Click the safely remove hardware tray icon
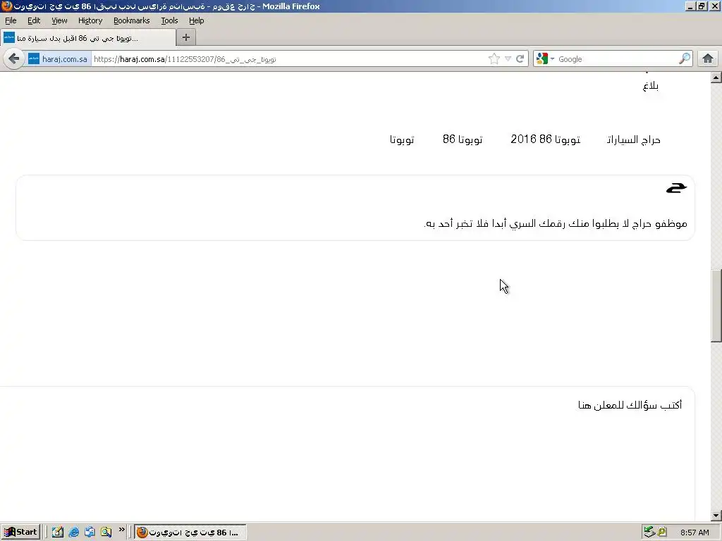Viewport: 722px width, 541px height. tap(649, 533)
